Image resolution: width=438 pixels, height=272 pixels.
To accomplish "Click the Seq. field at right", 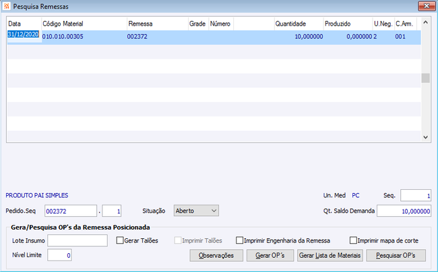I will 416,195.
